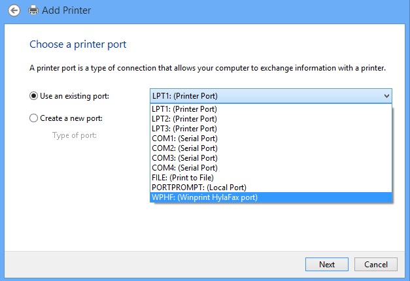Image resolution: width=410 pixels, height=281 pixels.
Task: Pick LPT3: (Printer Port) in the list
Action: pyautogui.click(x=271, y=129)
